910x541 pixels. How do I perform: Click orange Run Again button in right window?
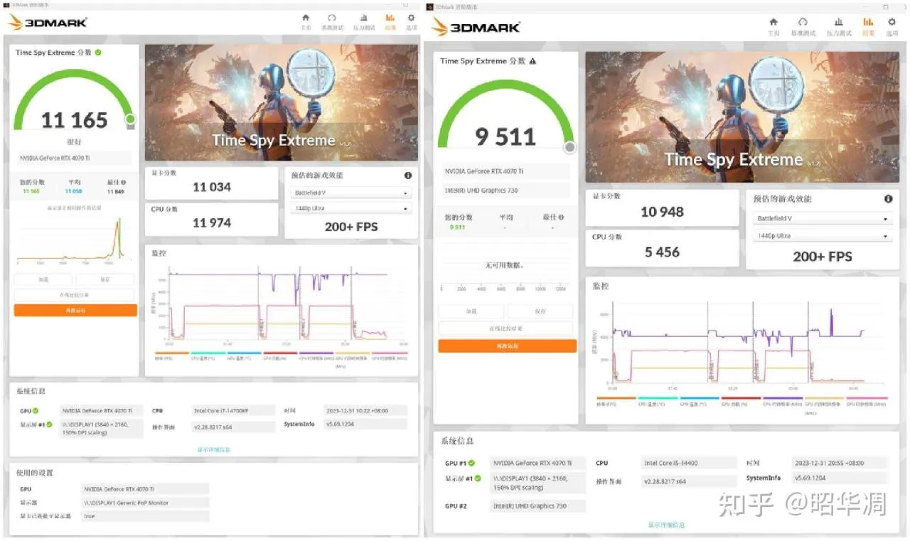click(x=507, y=346)
